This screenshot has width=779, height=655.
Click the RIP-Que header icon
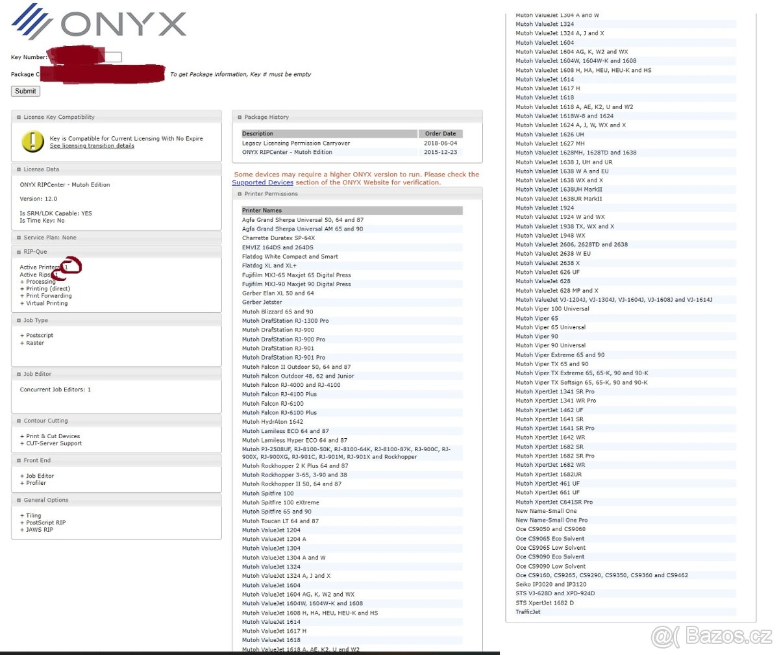click(19, 252)
